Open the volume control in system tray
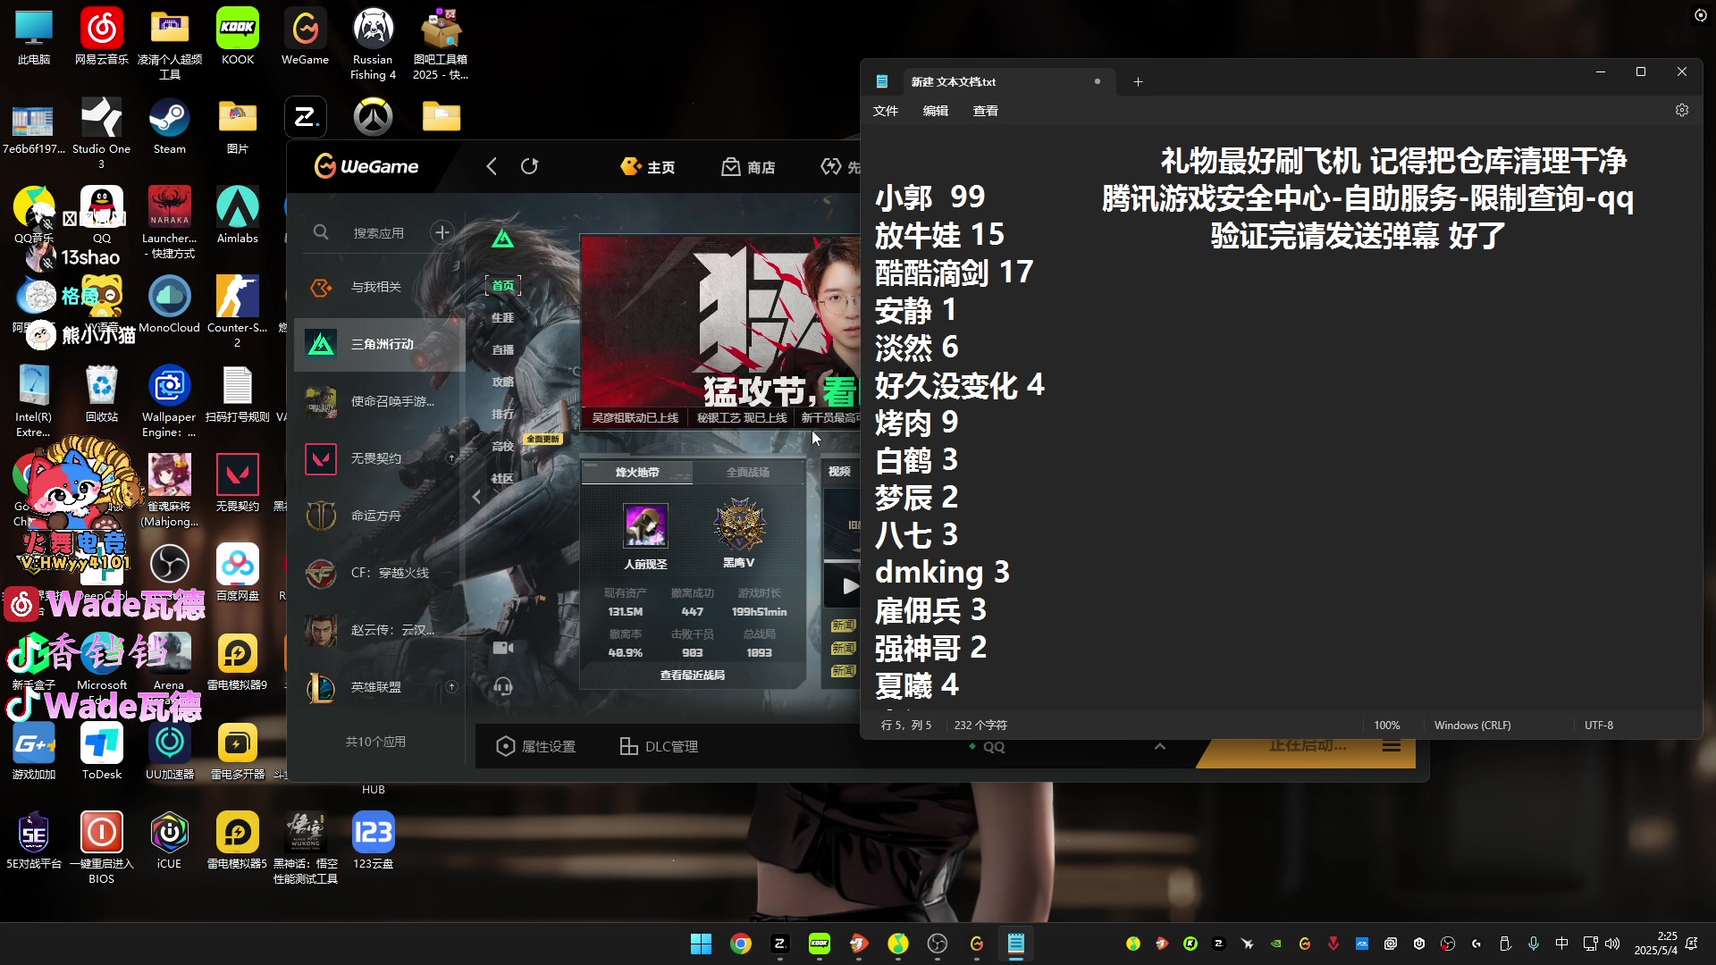This screenshot has width=1716, height=965. click(x=1612, y=944)
